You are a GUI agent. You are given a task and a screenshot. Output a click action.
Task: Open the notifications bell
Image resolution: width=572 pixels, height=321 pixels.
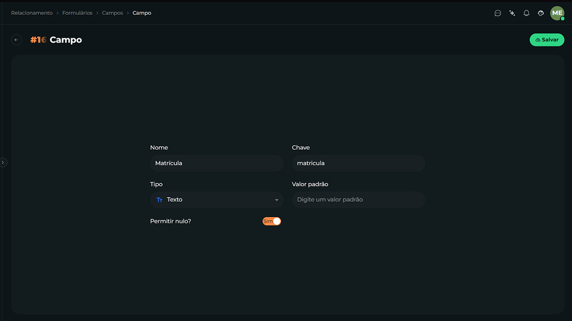[526, 13]
